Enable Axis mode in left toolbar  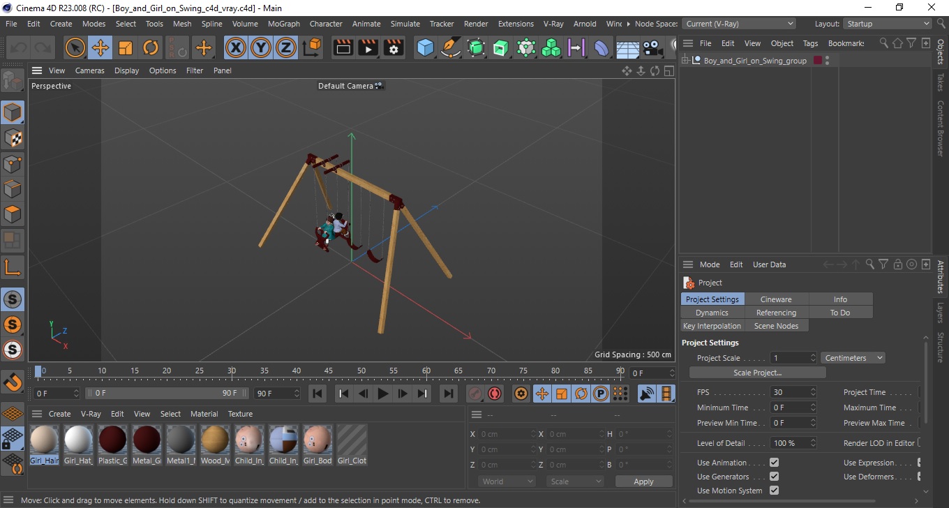point(13,267)
